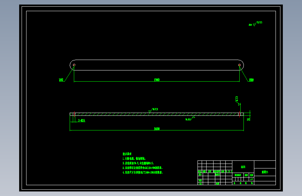Select the part name cell in title block
The image size is (302, 196).
coord(265,172)
